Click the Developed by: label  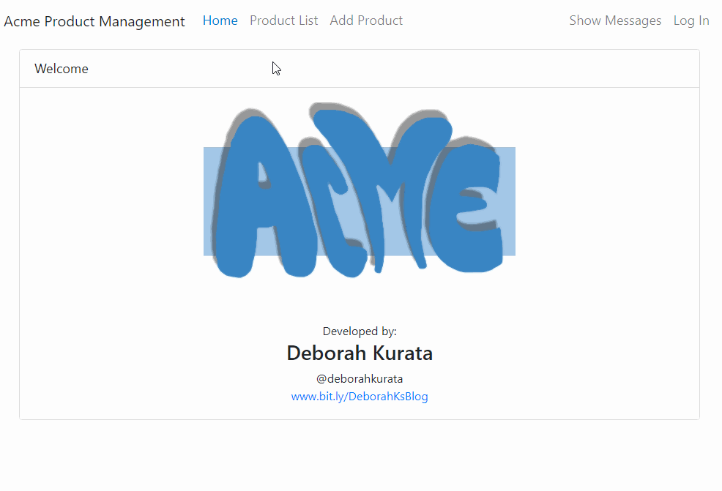click(360, 331)
